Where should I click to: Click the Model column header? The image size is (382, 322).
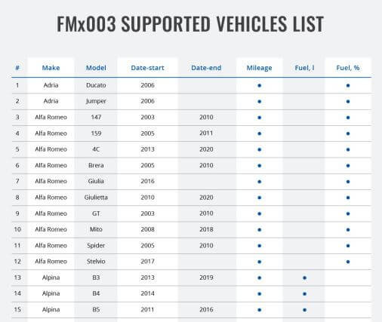96,68
